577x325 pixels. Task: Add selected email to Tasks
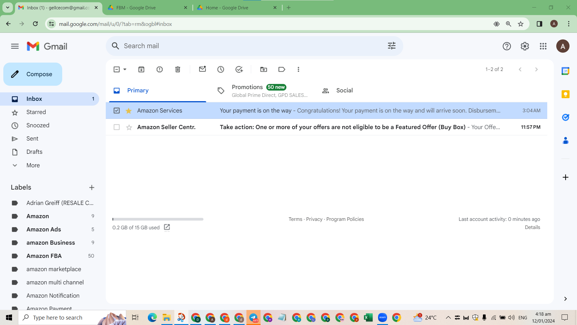pos(239,70)
